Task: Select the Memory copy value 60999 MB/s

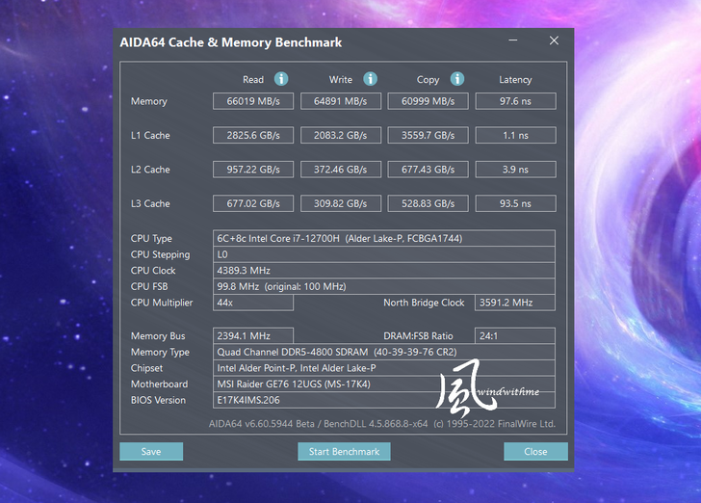Action: (428, 101)
